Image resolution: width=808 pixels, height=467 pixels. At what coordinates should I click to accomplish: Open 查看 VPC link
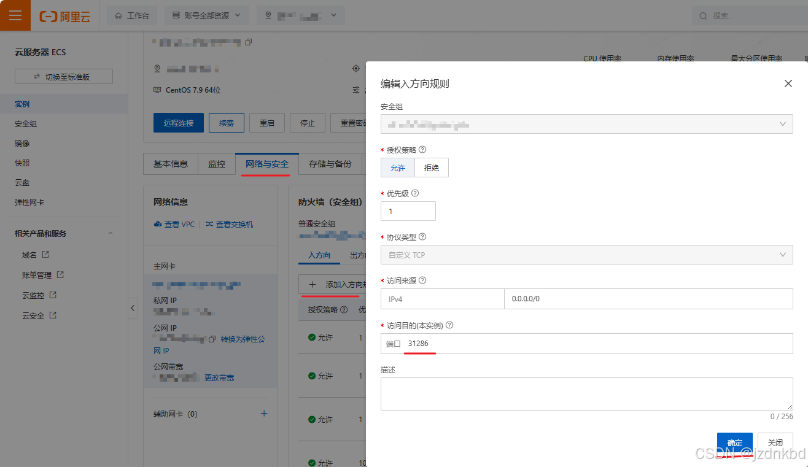[x=174, y=225]
